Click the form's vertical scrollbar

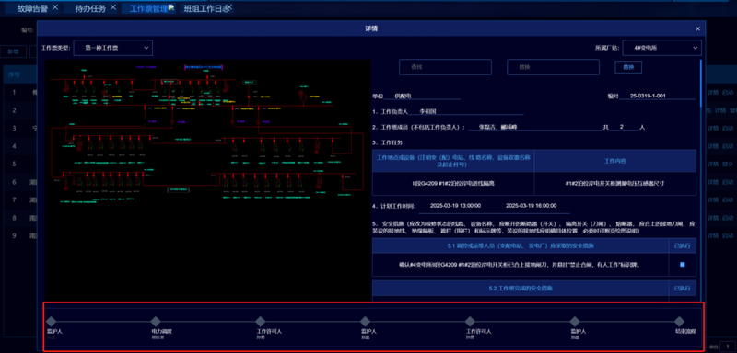pos(701,84)
